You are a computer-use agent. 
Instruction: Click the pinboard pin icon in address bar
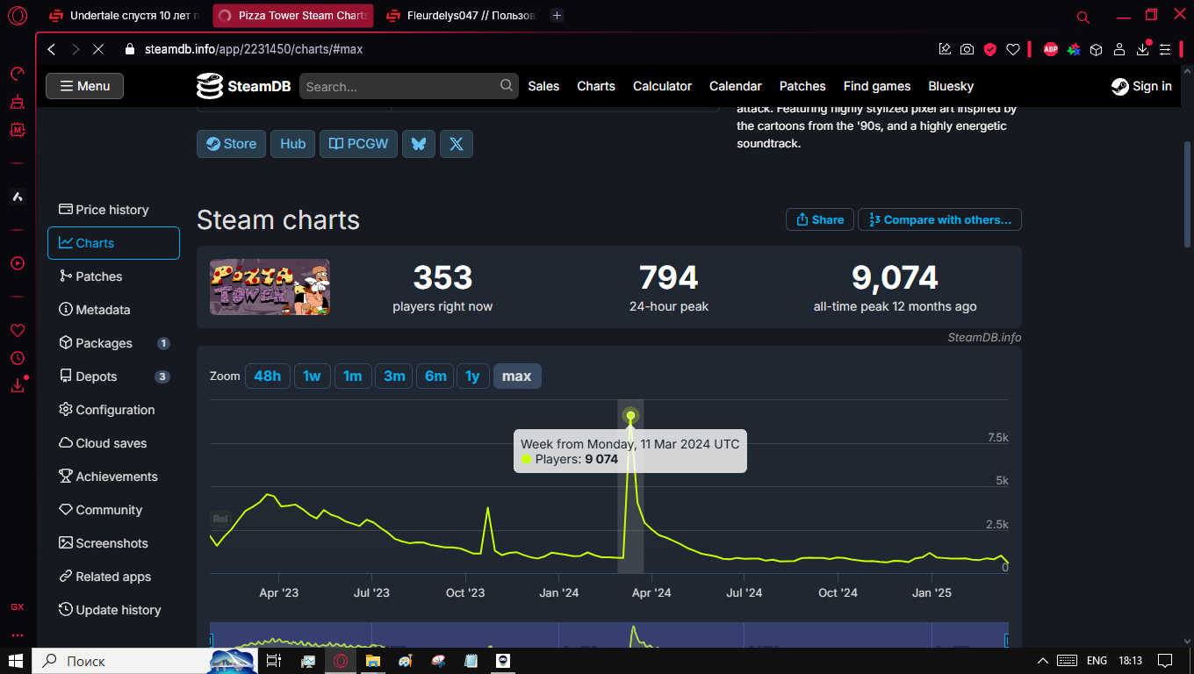[x=945, y=49]
